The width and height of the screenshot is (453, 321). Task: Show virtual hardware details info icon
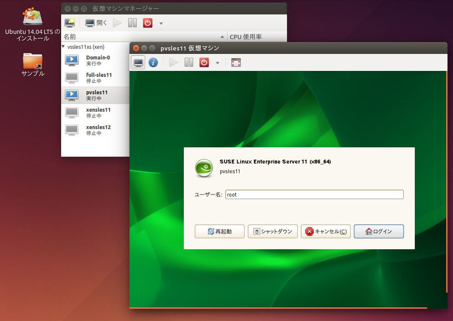tap(153, 62)
